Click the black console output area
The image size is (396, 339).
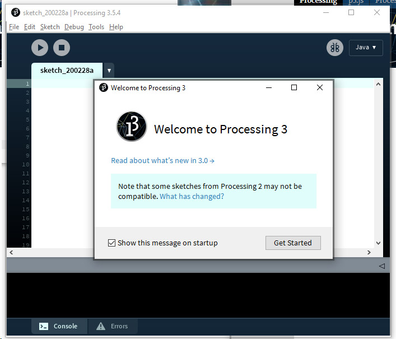pyautogui.click(x=198, y=295)
